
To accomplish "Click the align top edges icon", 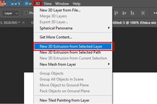I will (116, 13).
